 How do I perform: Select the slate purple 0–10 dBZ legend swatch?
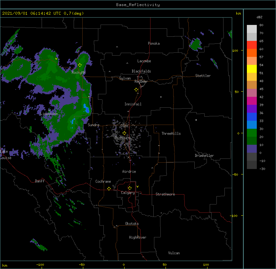click(x=252, y=149)
